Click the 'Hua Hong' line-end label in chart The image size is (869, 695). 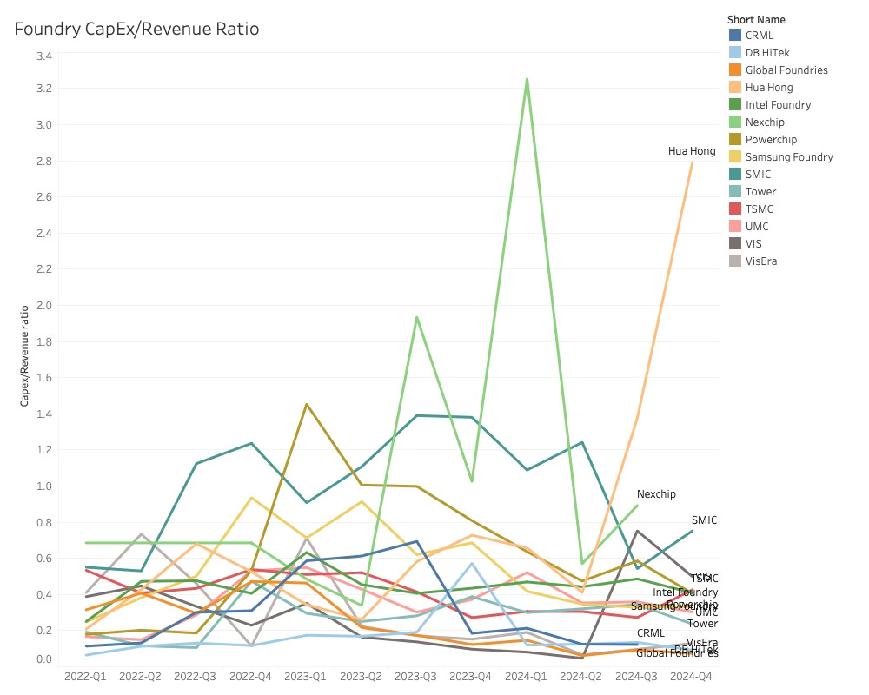tap(692, 151)
